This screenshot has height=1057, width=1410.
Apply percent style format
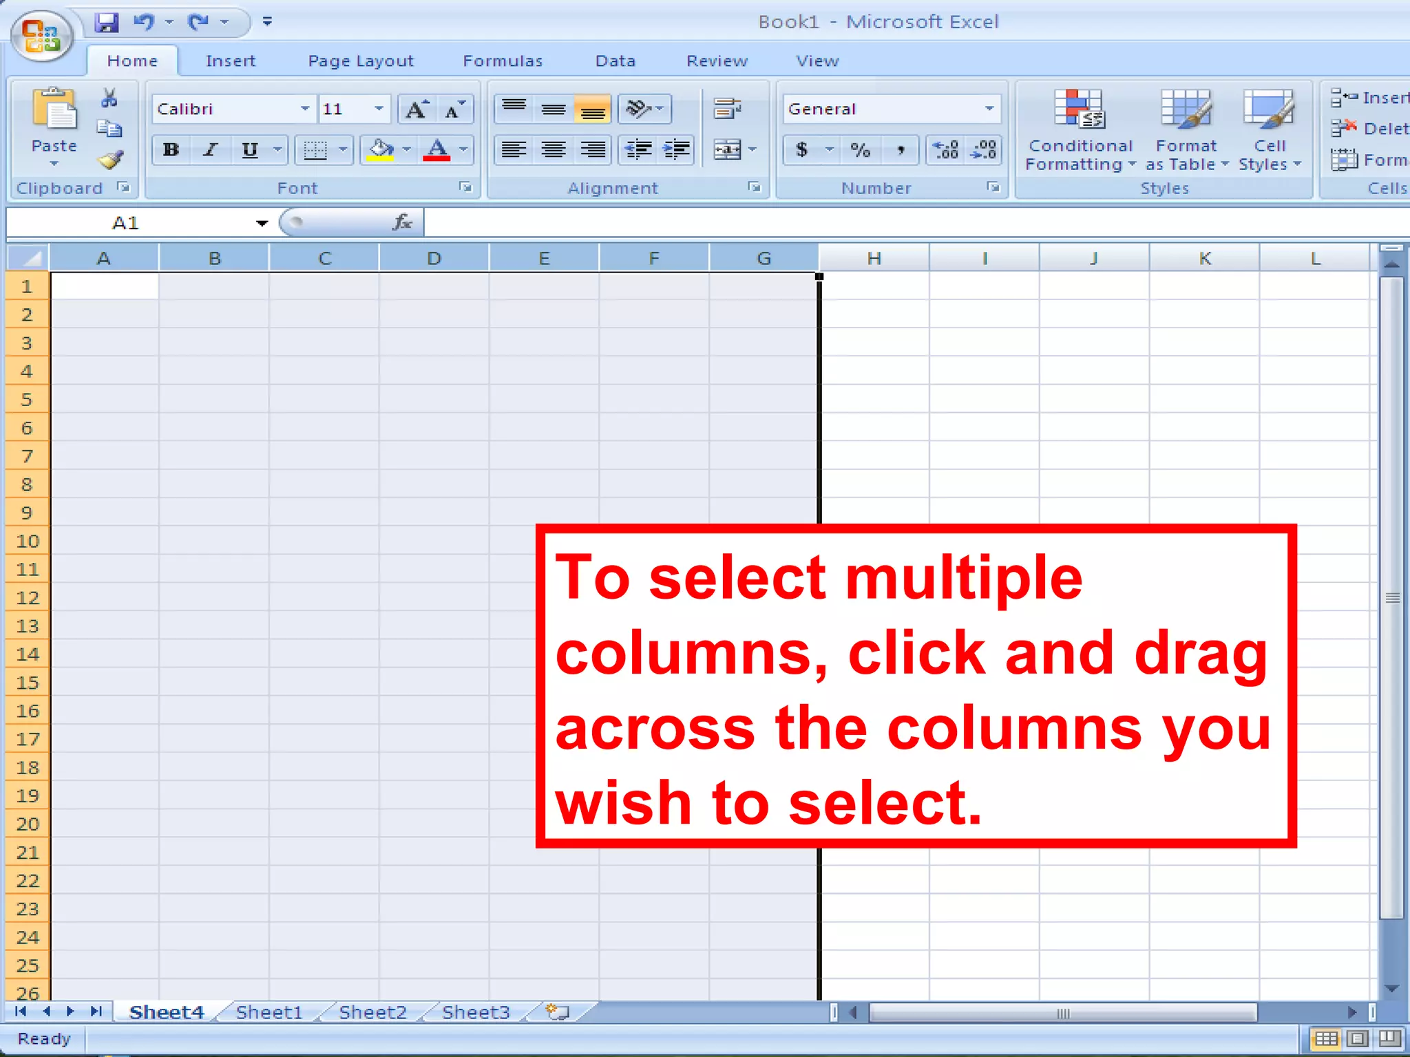[860, 150]
